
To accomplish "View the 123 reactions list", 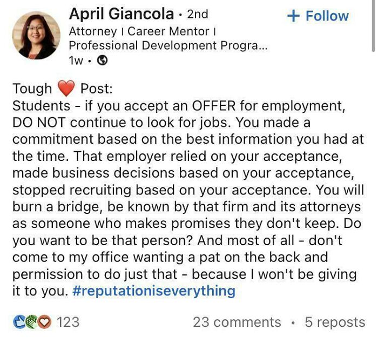I will coord(67,322).
